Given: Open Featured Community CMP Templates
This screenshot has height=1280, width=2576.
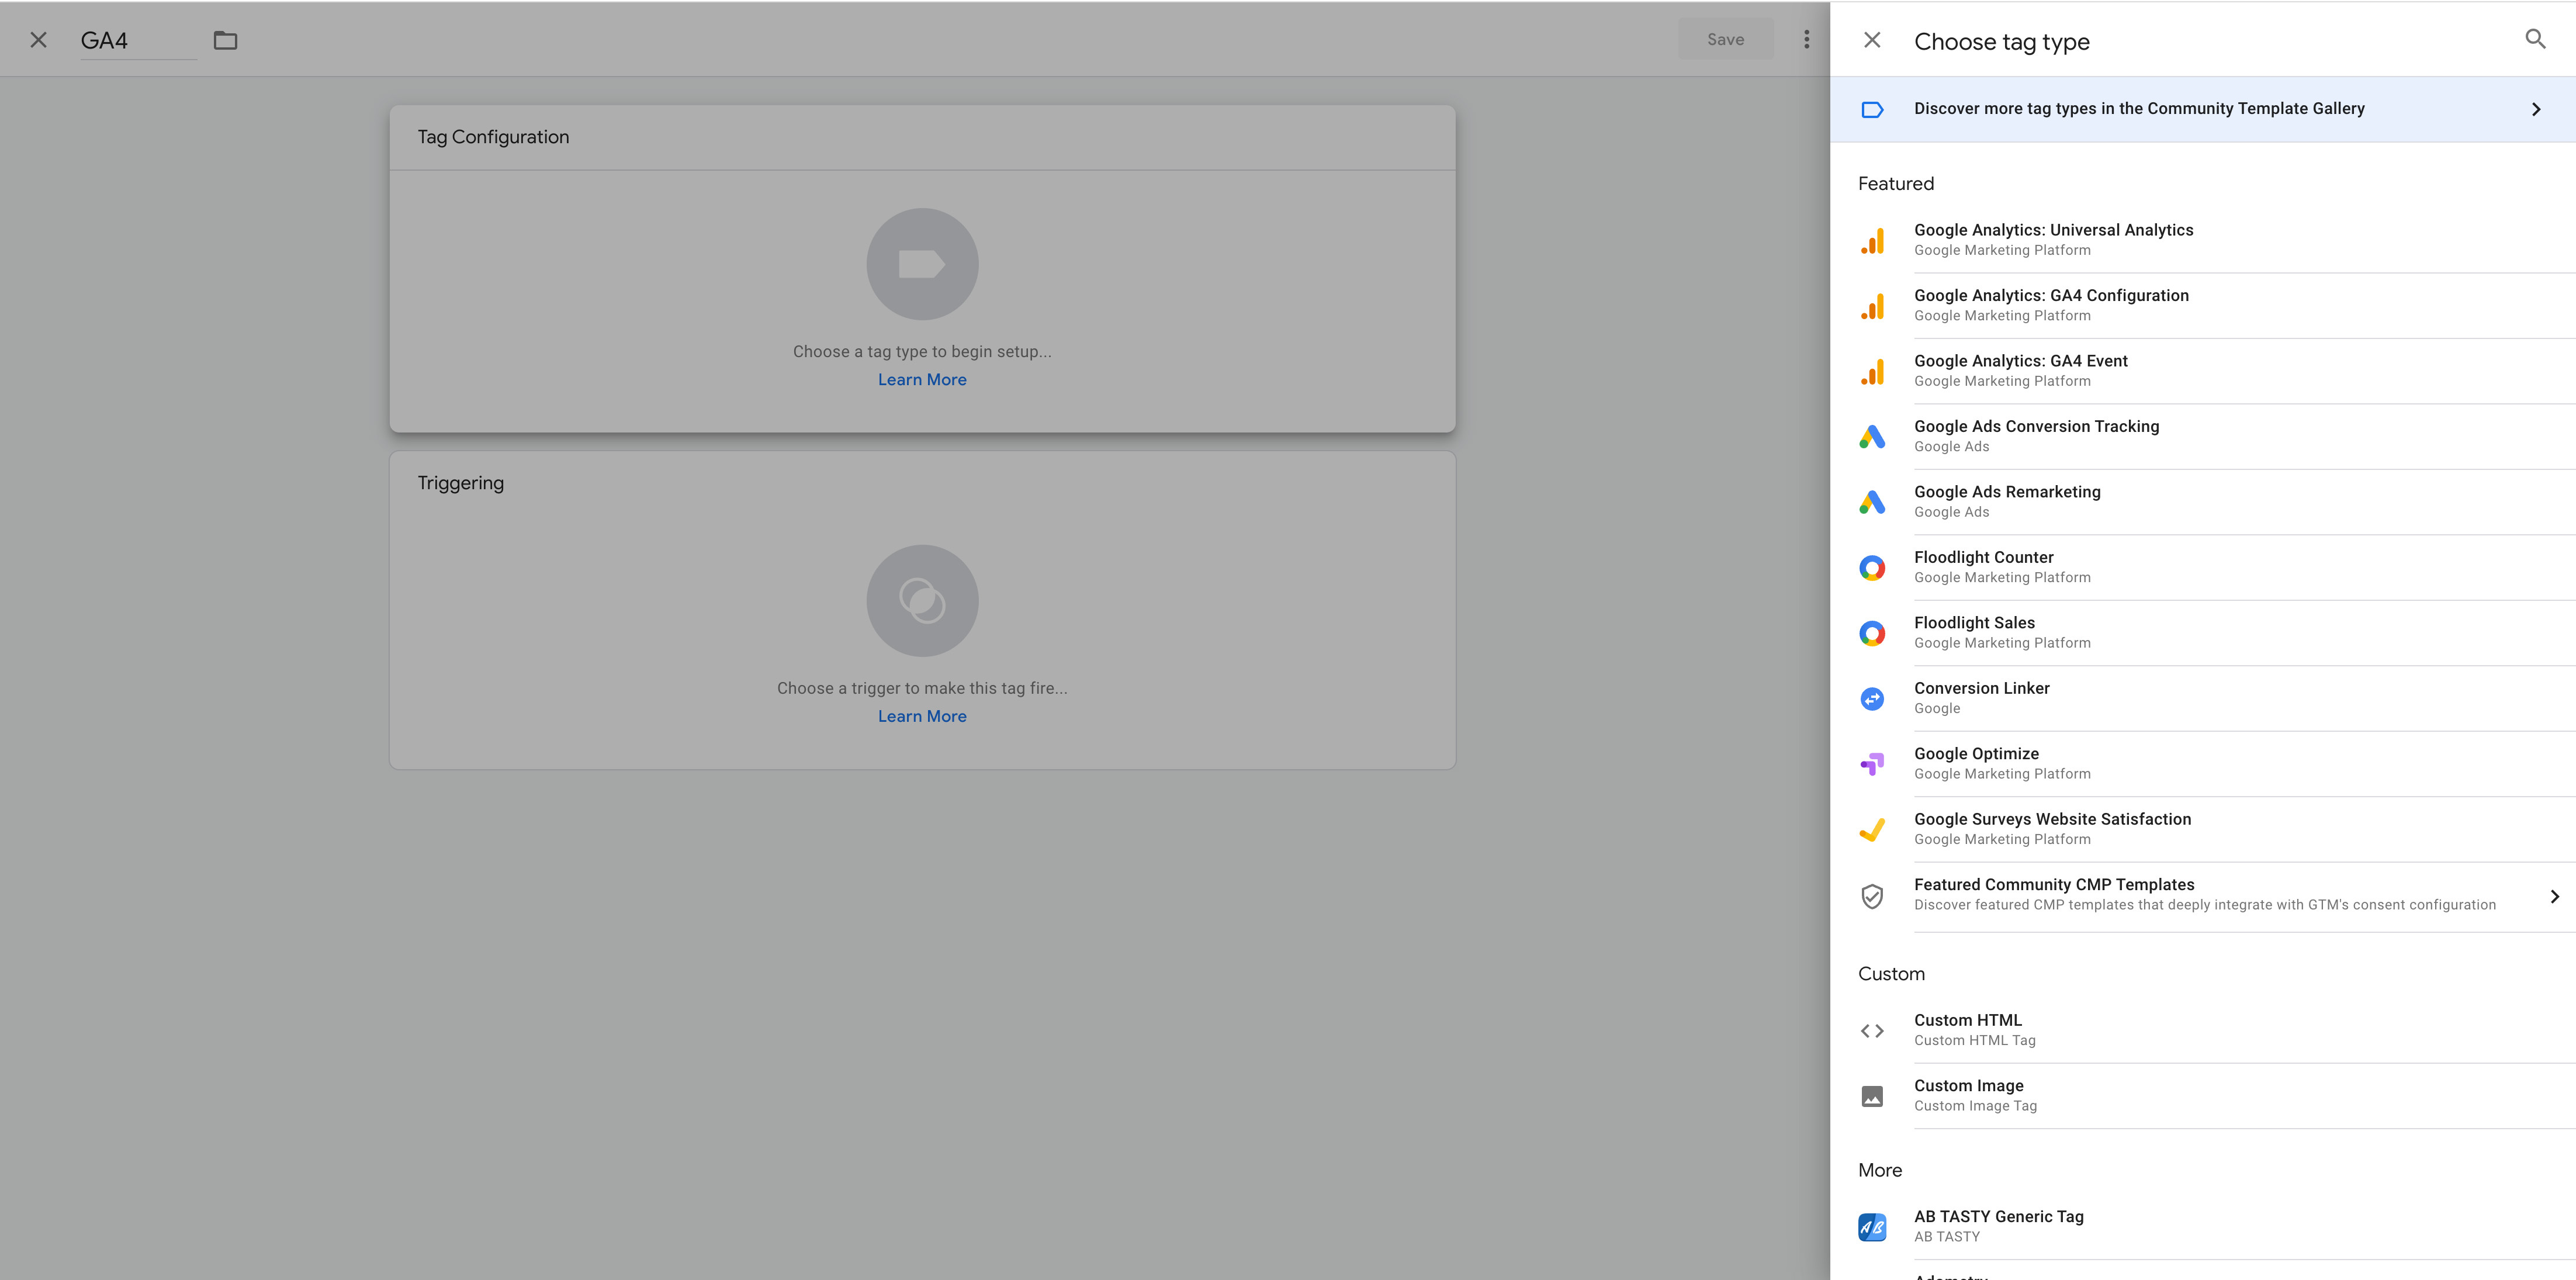Looking at the screenshot, I should (x=2203, y=896).
